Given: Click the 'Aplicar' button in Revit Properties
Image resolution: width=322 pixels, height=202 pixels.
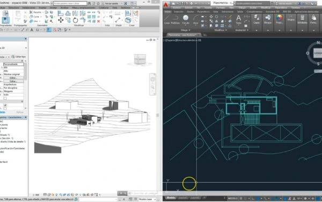Looking at the screenshot, I should [20, 112].
